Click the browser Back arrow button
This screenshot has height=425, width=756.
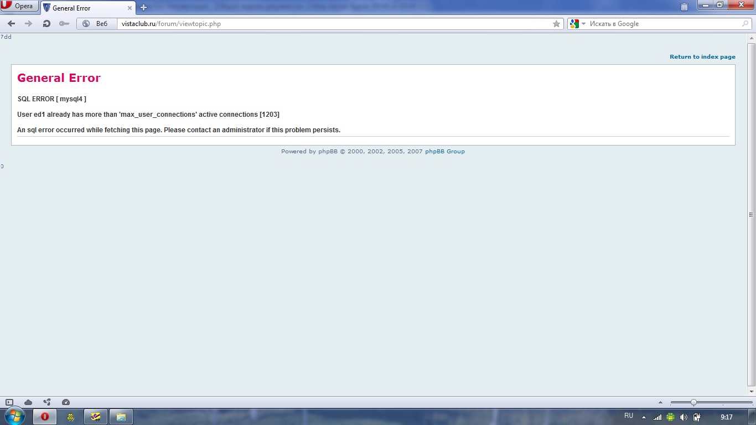11,24
